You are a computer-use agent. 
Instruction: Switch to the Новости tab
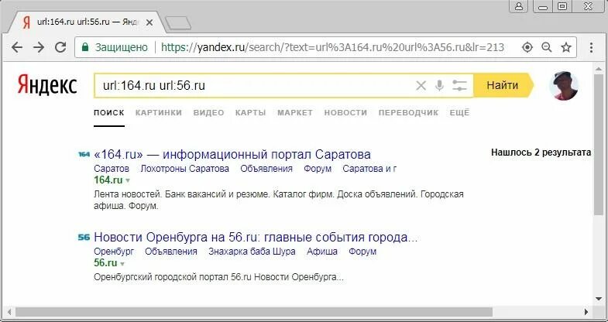[345, 113]
